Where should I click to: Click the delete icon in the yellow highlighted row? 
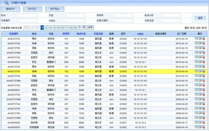[203, 71]
